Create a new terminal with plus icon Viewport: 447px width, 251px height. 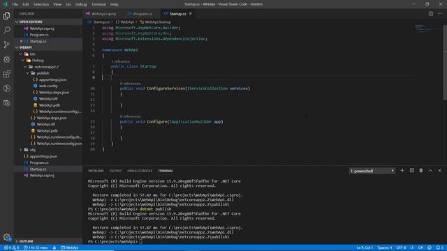click(x=402, y=170)
